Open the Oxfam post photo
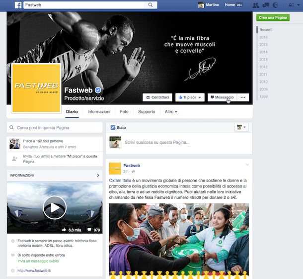Screen dimensions: 303x279 [x=179, y=241]
